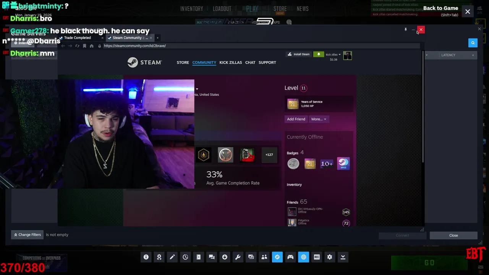Open the Friends 65 link
The image size is (489, 275).
(297, 202)
